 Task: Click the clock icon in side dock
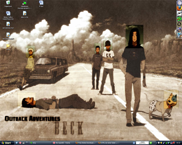179,3
